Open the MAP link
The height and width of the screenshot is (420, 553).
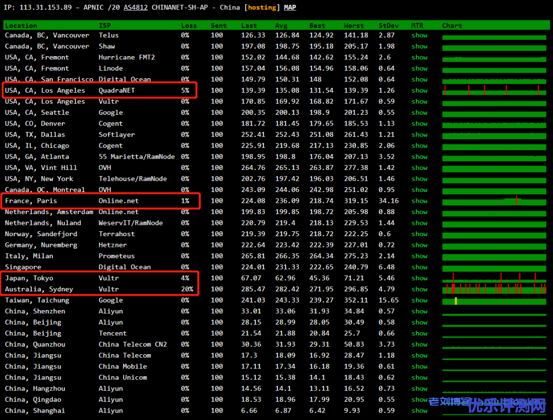290,8
